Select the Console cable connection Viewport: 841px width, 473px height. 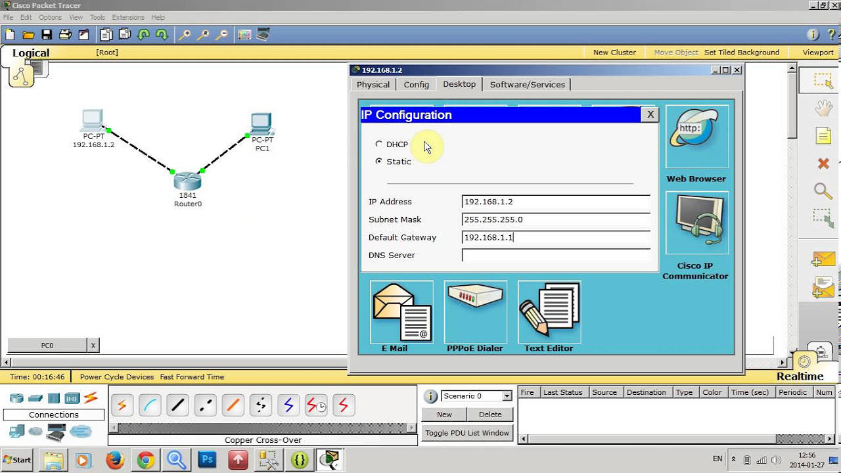click(x=150, y=405)
